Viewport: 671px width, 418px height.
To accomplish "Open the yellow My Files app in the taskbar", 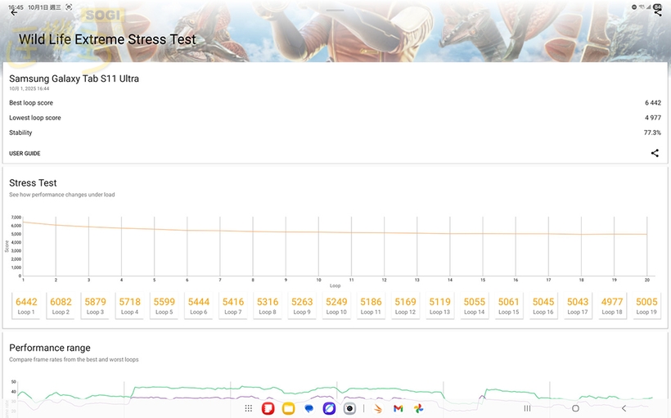I will click(x=288, y=408).
